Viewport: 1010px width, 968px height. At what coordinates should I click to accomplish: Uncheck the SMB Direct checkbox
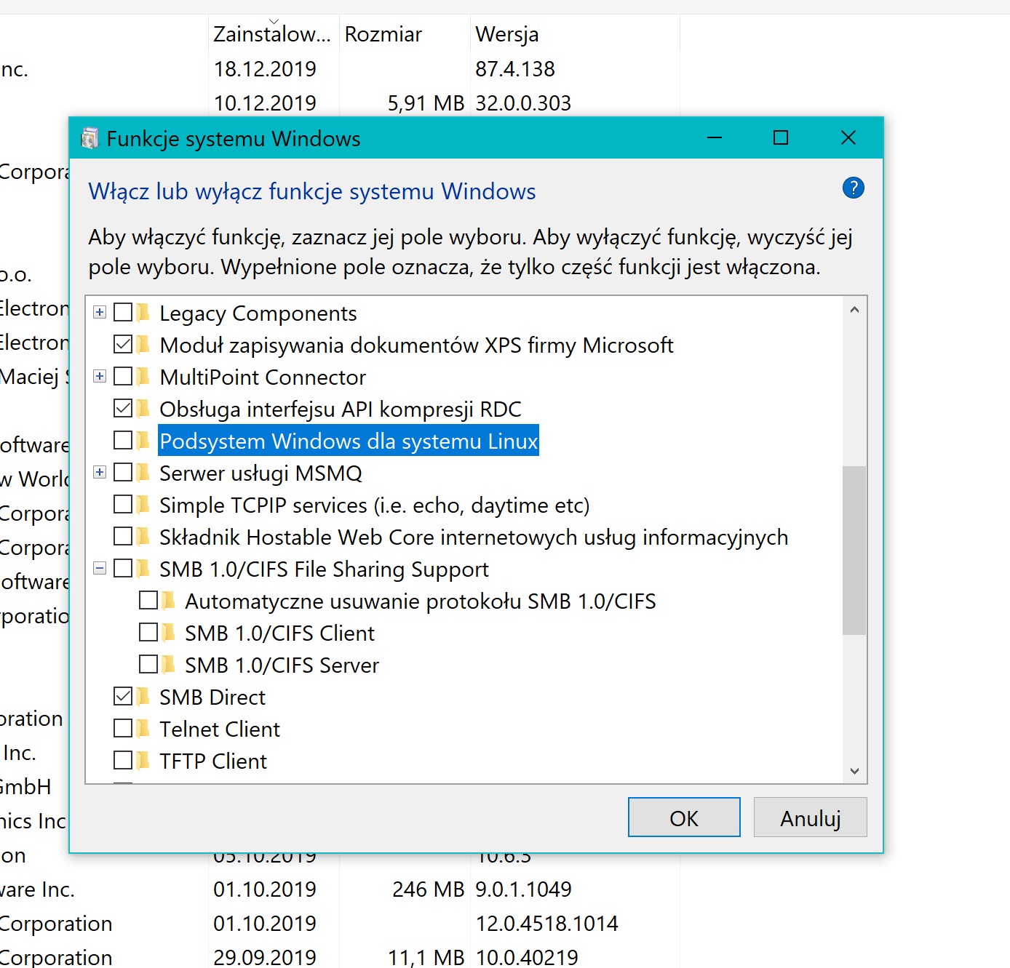(x=123, y=696)
